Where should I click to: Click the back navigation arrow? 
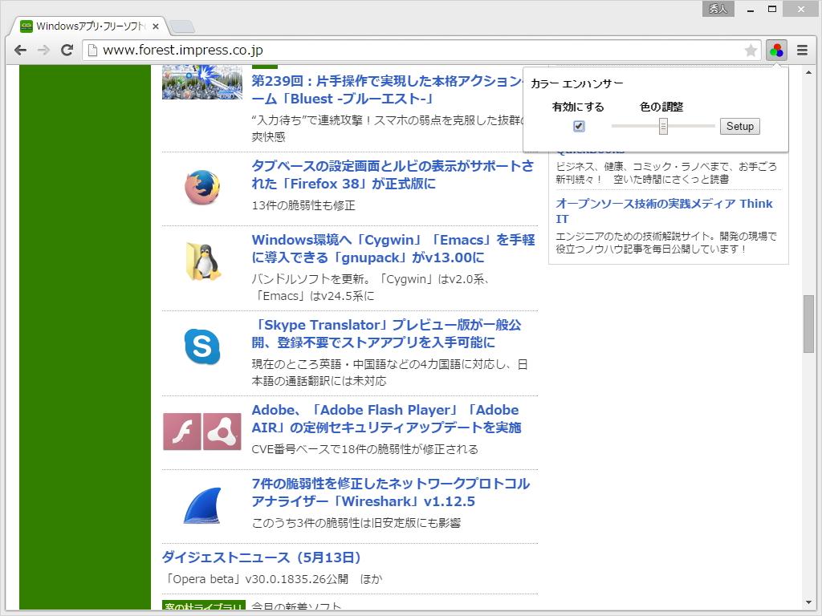pos(20,50)
